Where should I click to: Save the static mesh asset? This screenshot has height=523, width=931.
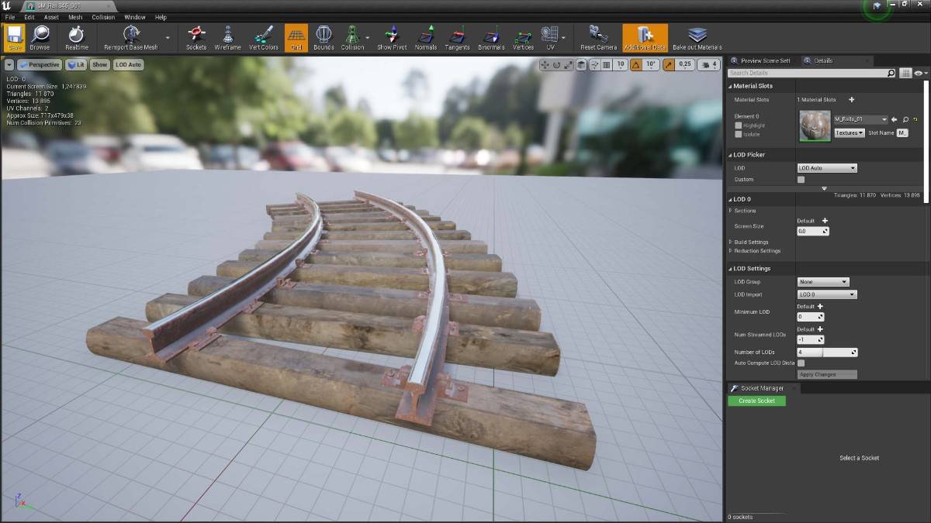tap(15, 36)
